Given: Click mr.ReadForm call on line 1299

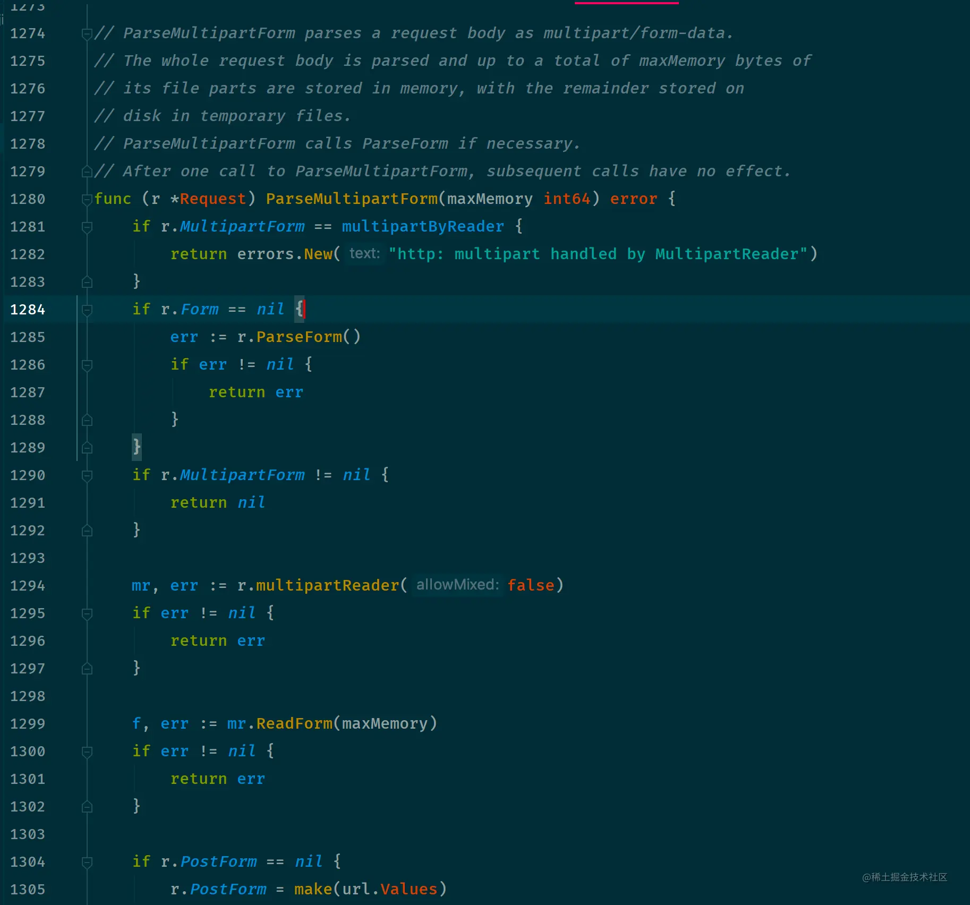Looking at the screenshot, I should (280, 723).
